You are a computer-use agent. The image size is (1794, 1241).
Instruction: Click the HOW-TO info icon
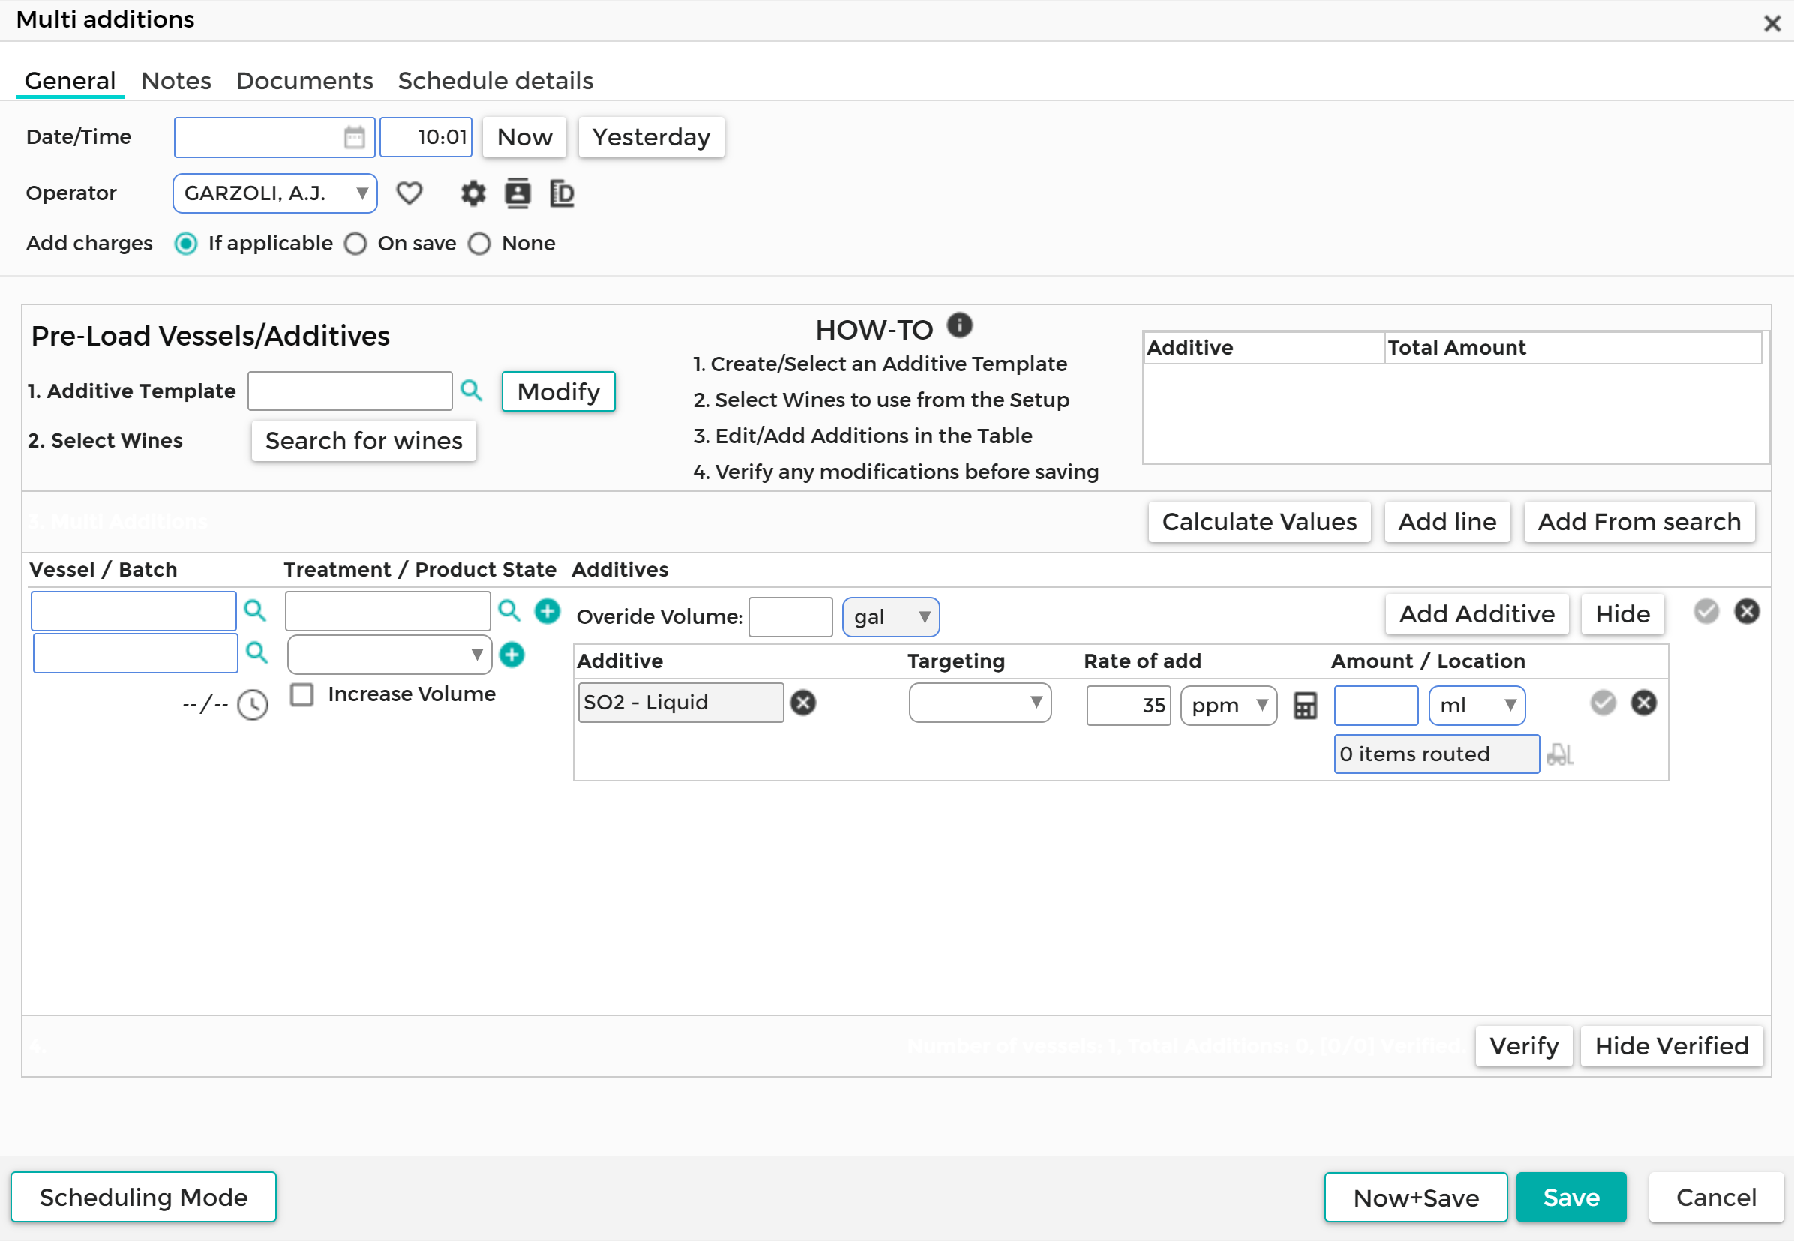coord(959,325)
